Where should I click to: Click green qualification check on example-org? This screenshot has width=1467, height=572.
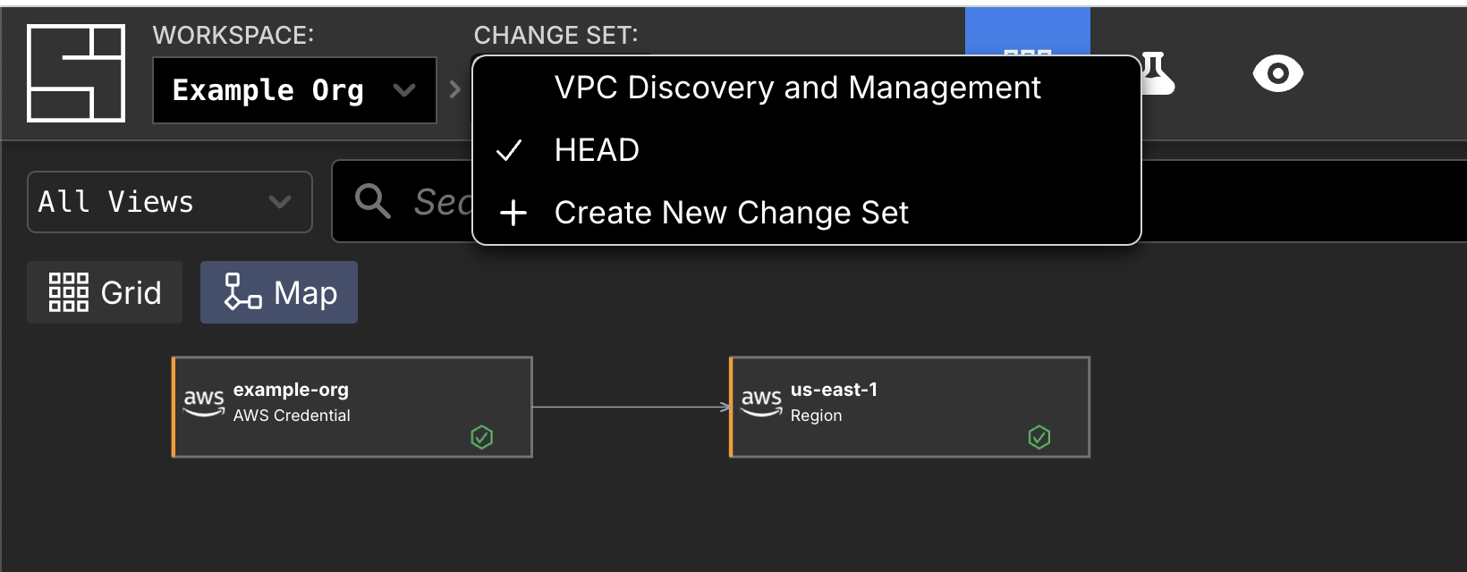pyautogui.click(x=482, y=437)
